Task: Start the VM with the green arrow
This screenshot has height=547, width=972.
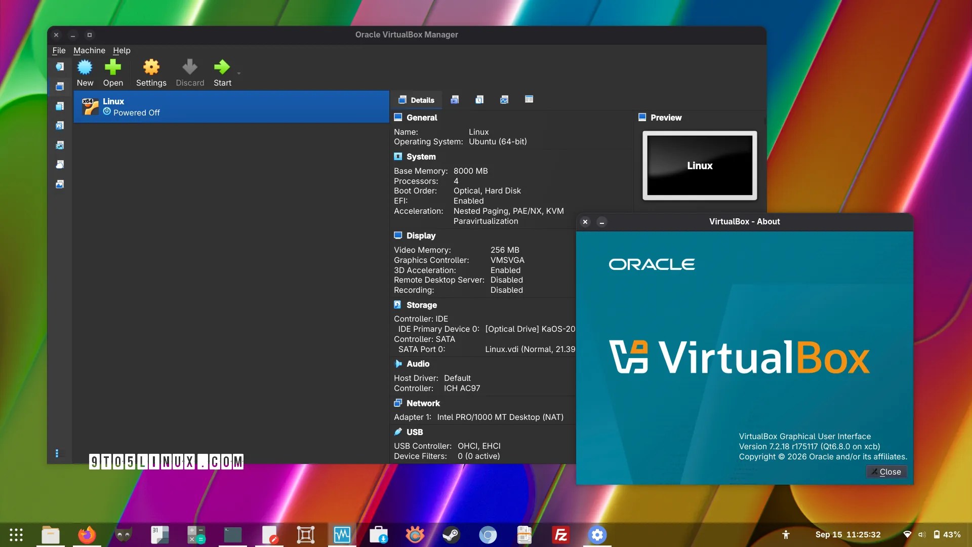Action: 222,67
